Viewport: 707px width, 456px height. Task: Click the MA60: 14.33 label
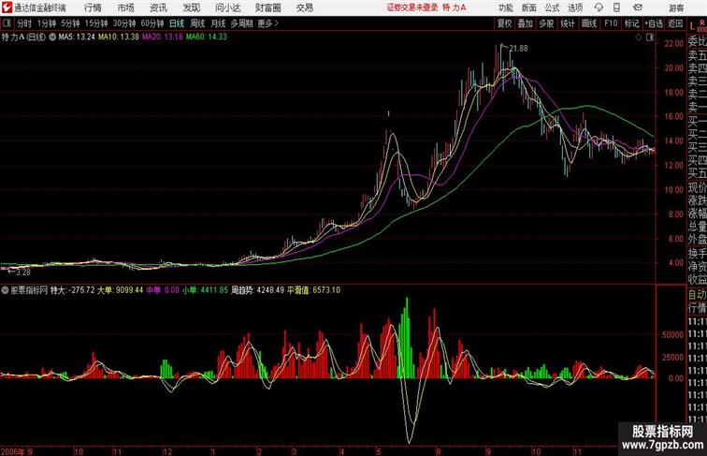pos(207,37)
